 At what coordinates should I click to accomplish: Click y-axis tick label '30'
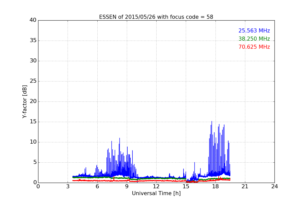[x=33, y=61]
